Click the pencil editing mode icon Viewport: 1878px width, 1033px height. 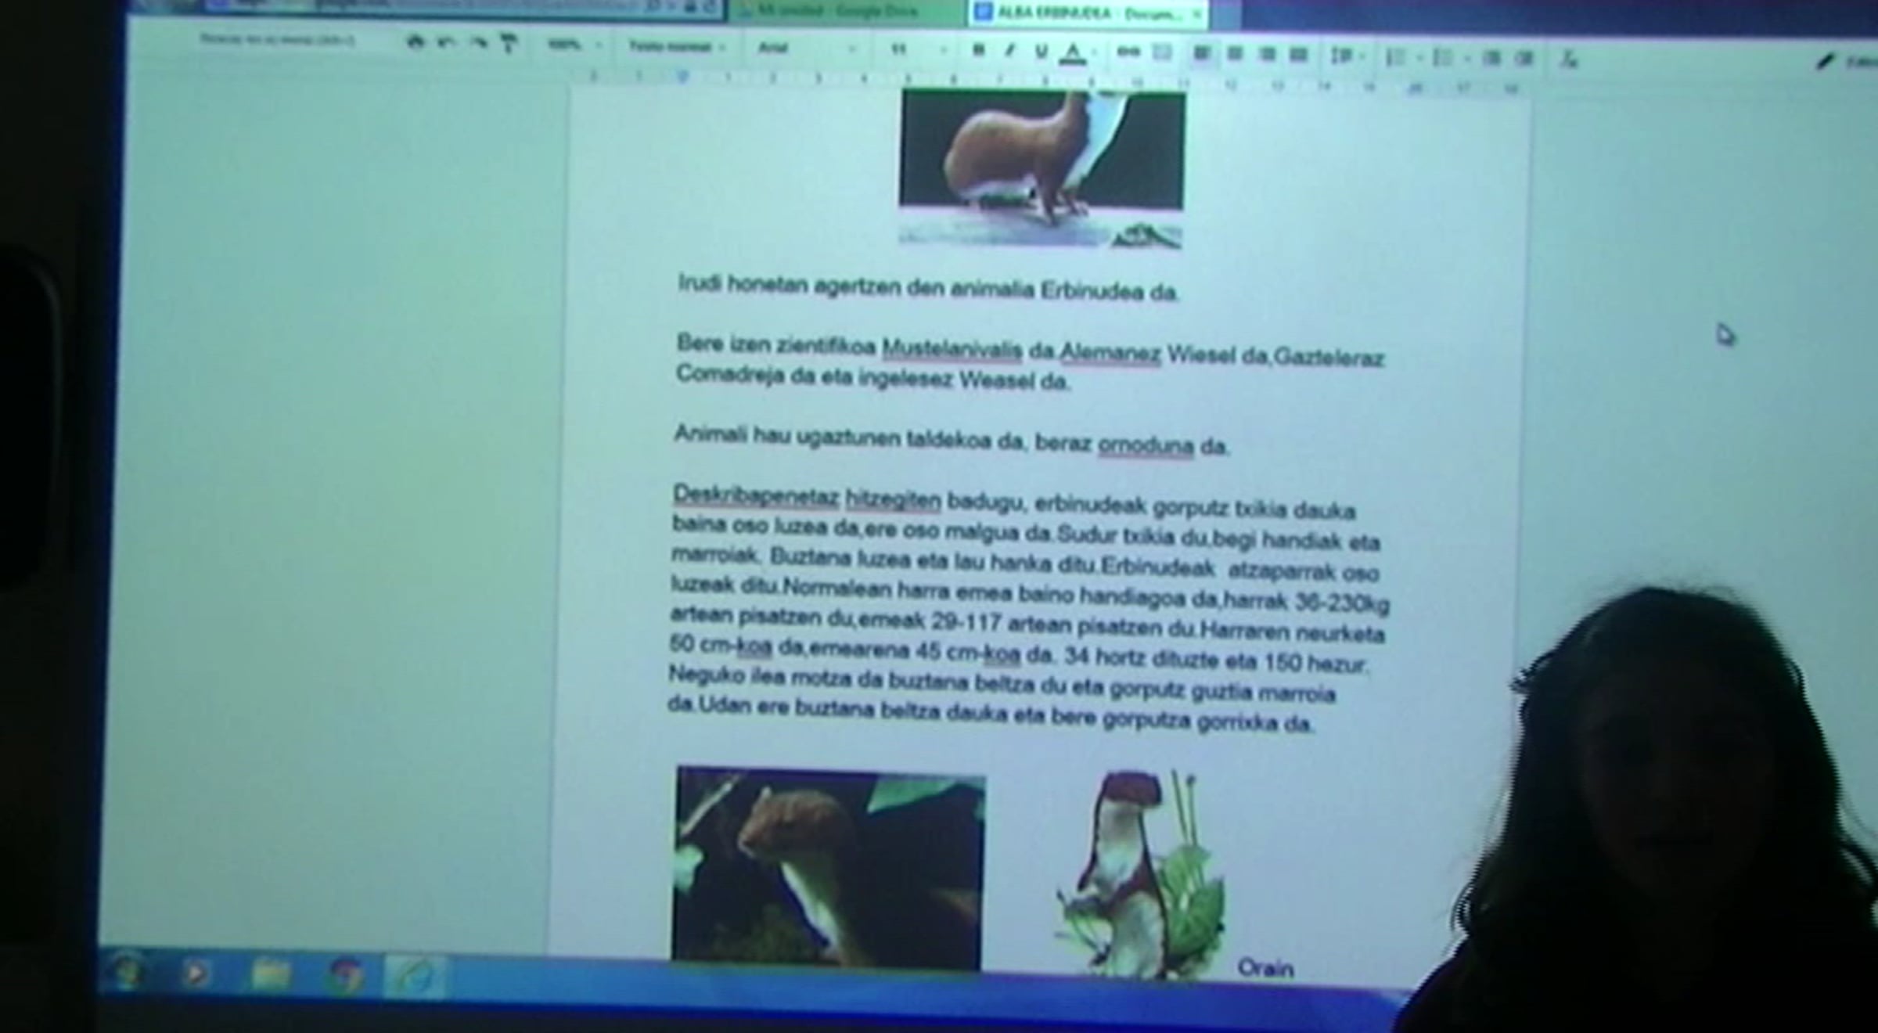pos(1825,61)
